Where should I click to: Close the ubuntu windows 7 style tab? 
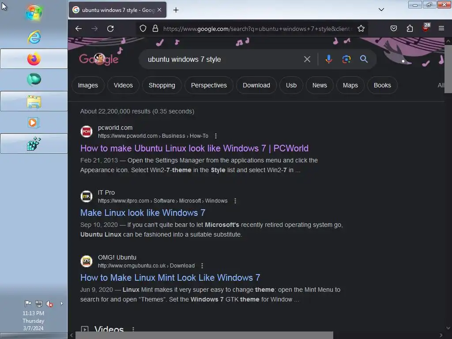point(159,10)
